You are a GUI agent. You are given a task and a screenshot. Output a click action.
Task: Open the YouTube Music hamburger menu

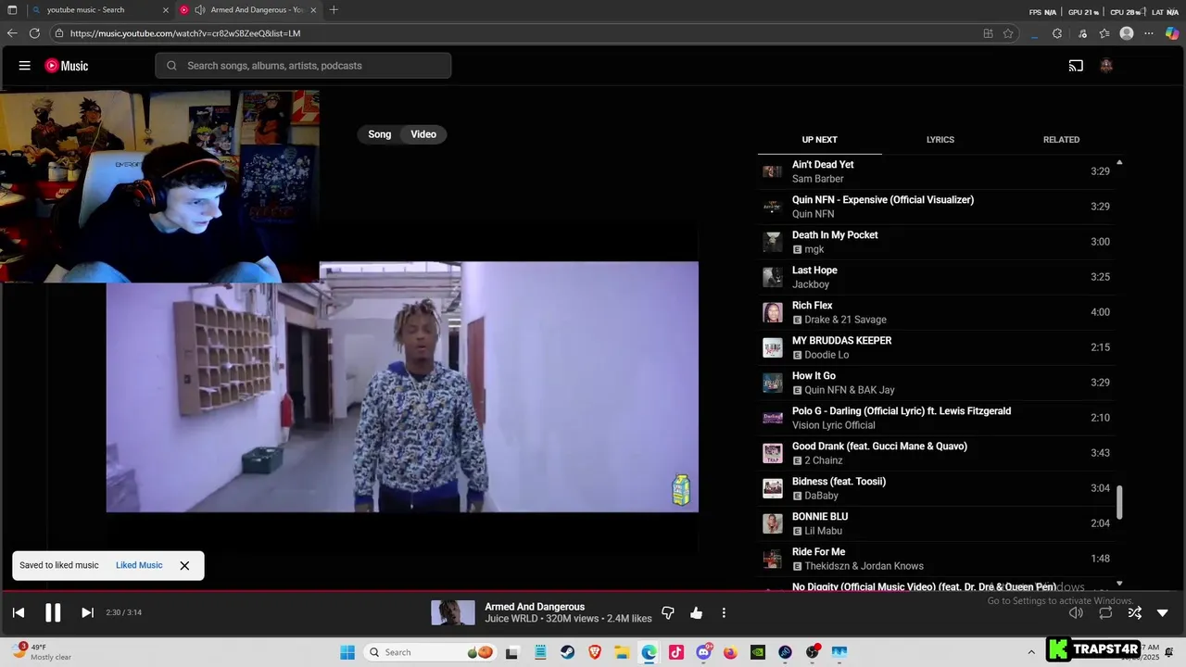tap(25, 66)
